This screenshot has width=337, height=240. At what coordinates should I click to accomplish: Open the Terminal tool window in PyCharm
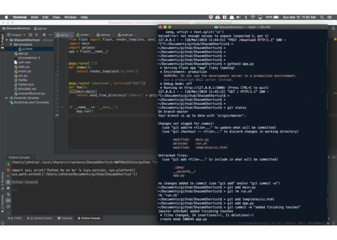coord(65,218)
